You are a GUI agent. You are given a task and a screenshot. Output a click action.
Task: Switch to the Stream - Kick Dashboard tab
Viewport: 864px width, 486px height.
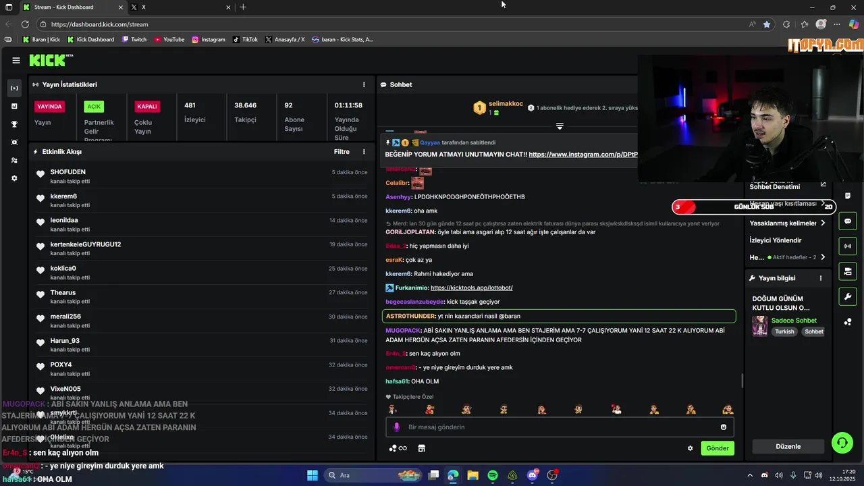tap(73, 7)
